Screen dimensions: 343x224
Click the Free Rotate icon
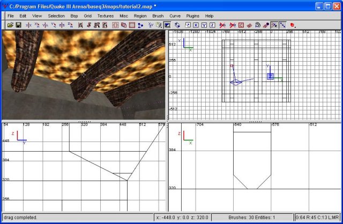[x=177, y=25]
